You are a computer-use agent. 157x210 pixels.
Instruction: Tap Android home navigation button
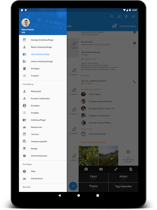tap(79, 196)
